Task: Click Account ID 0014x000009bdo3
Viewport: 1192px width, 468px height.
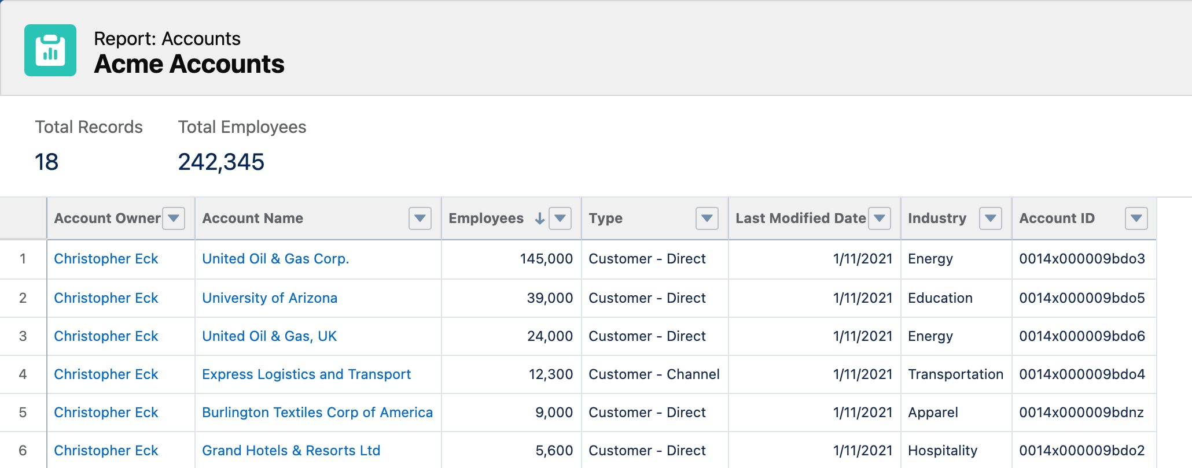Action: tap(1082, 259)
